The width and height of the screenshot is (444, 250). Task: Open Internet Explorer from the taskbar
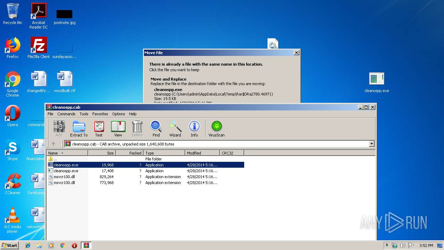tap(28, 245)
